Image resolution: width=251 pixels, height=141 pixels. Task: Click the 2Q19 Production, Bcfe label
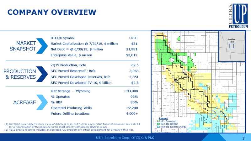click(68, 65)
